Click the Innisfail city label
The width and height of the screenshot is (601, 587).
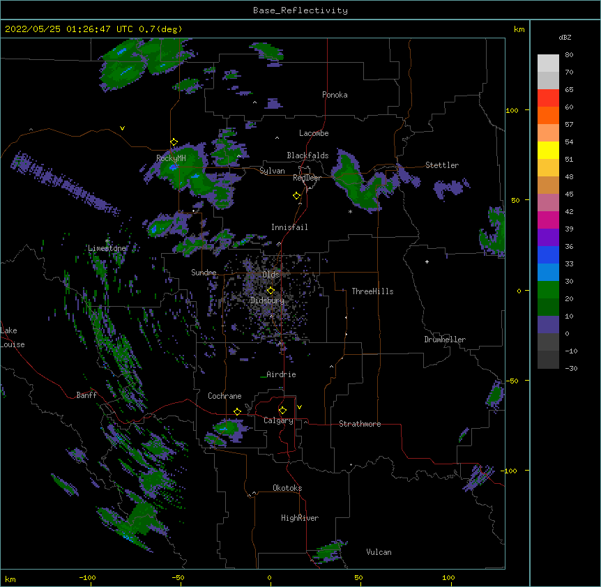[x=289, y=227]
